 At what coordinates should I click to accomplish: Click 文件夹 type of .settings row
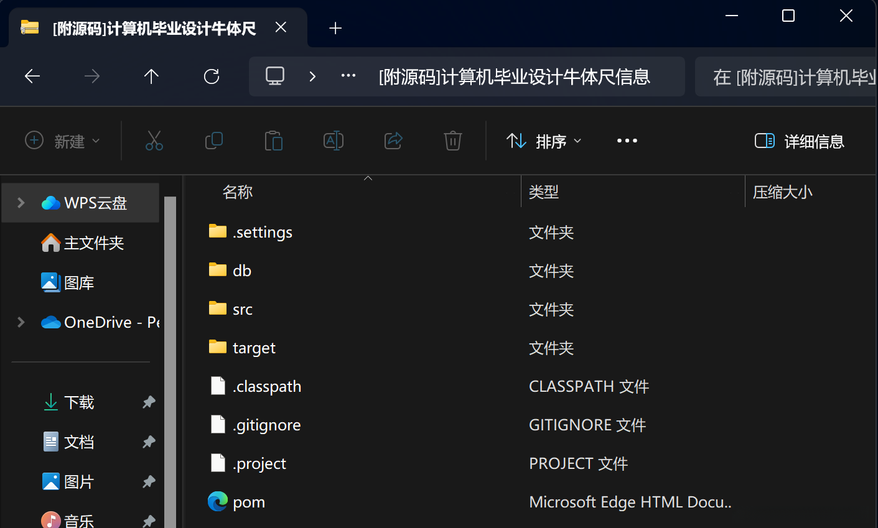(551, 232)
